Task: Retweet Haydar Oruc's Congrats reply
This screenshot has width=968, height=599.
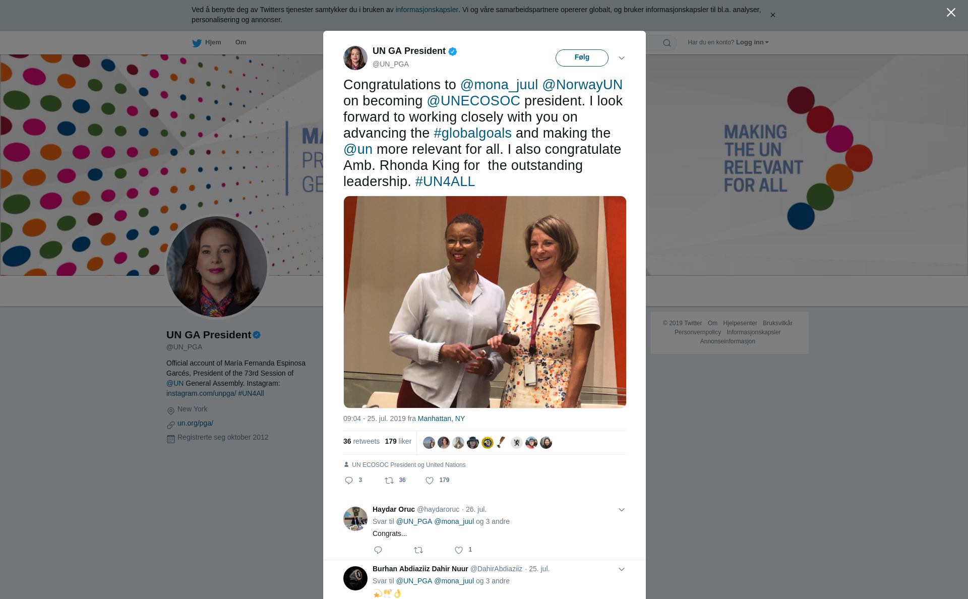Action: coord(418,550)
